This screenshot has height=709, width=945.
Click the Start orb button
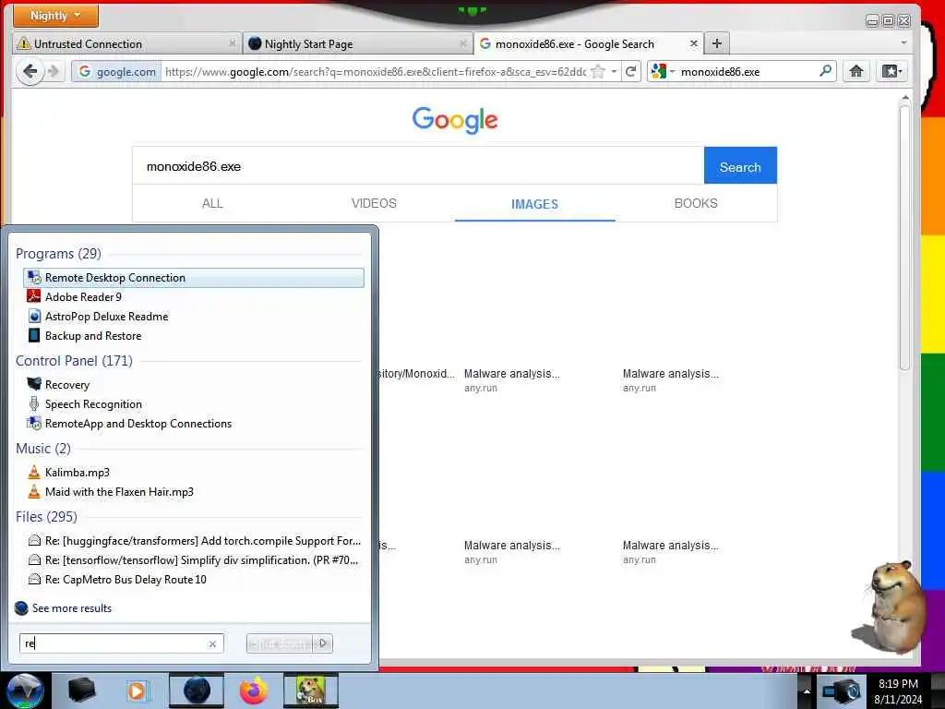pyautogui.click(x=25, y=691)
